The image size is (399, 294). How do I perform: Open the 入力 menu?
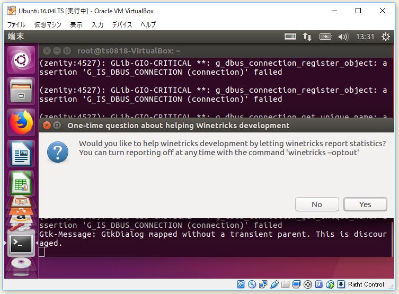pyautogui.click(x=97, y=24)
